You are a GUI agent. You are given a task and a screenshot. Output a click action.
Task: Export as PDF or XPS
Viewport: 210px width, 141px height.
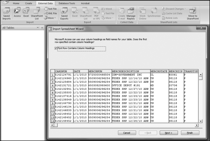click(x=96, y=14)
